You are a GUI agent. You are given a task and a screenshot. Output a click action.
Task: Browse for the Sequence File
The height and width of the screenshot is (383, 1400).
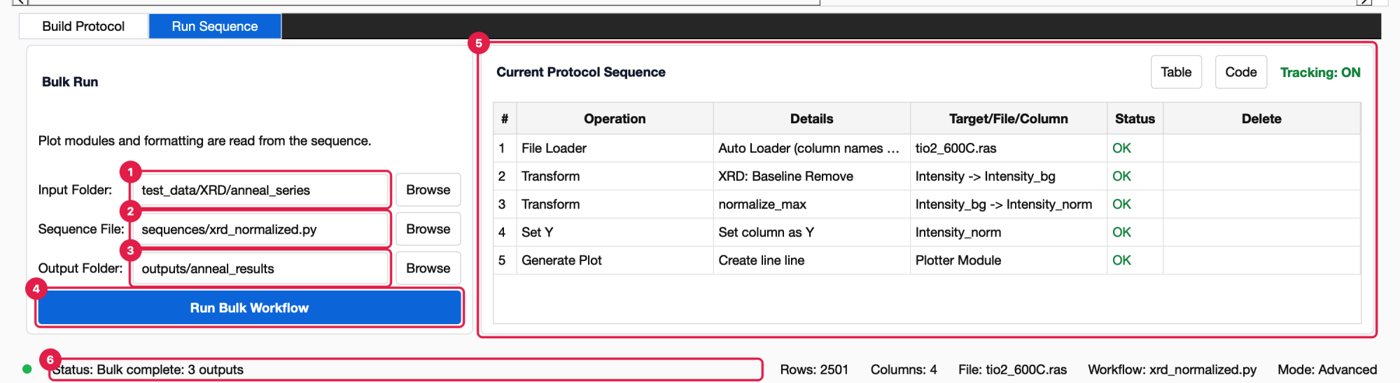(x=428, y=229)
